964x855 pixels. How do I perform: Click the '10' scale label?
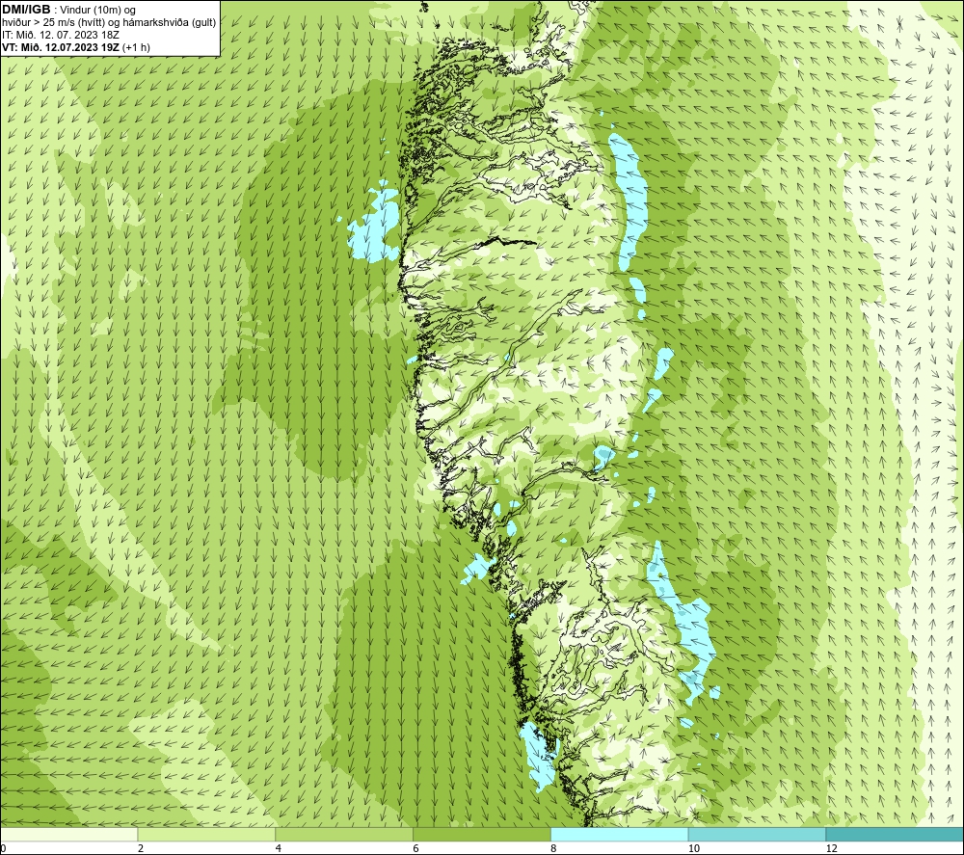[x=694, y=849]
